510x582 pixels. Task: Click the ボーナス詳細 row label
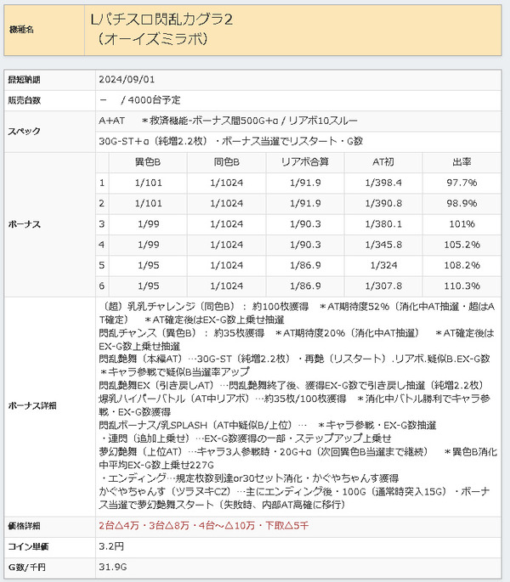pos(32,406)
